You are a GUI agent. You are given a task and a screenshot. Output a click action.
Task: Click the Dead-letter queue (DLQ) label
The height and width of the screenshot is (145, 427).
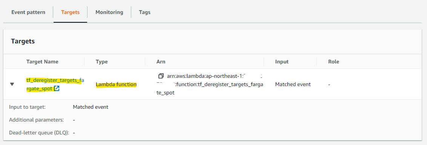click(x=39, y=133)
